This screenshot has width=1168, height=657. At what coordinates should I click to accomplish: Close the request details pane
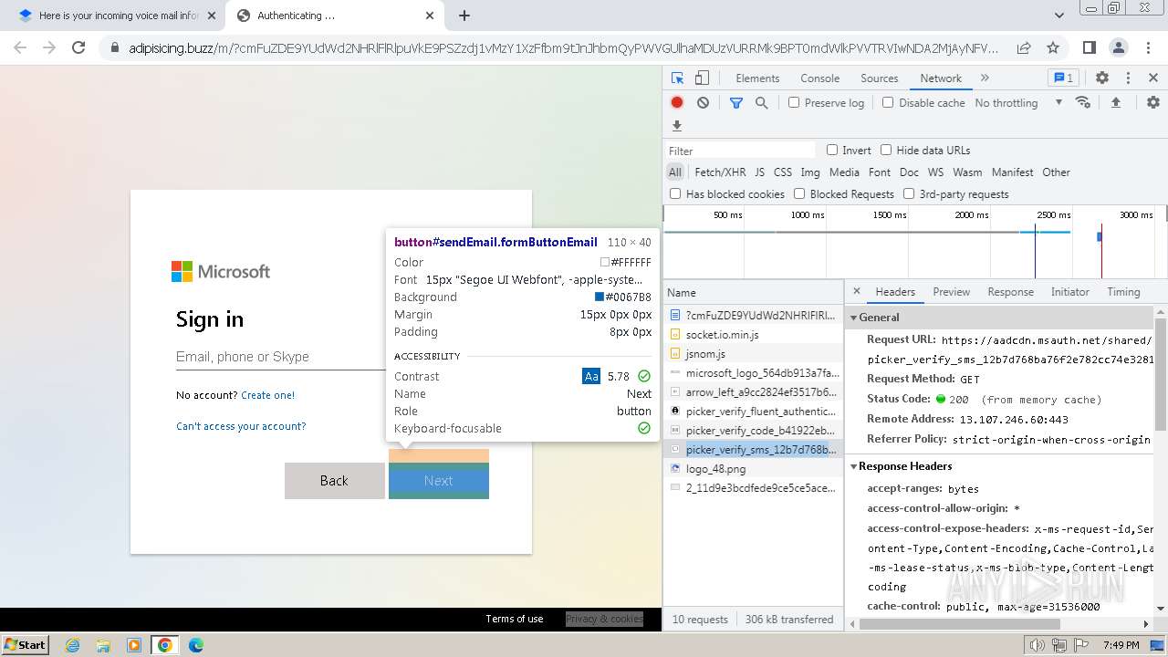(x=857, y=291)
